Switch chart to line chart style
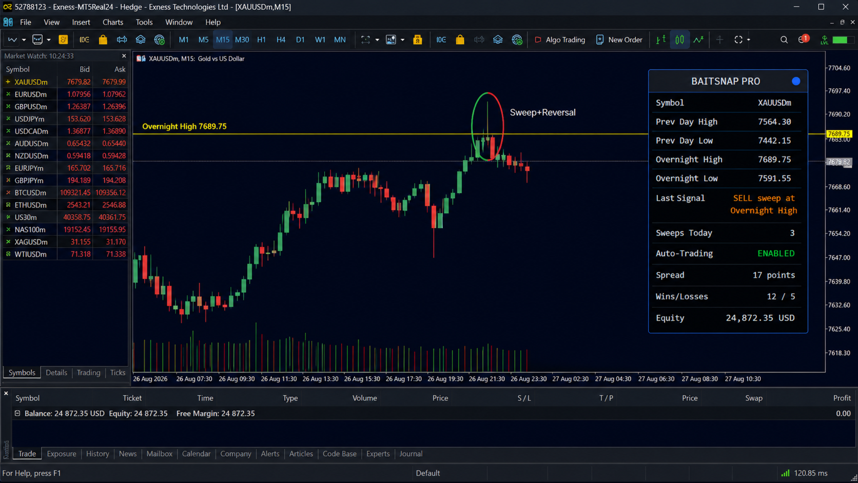This screenshot has width=858, height=483. [698, 40]
